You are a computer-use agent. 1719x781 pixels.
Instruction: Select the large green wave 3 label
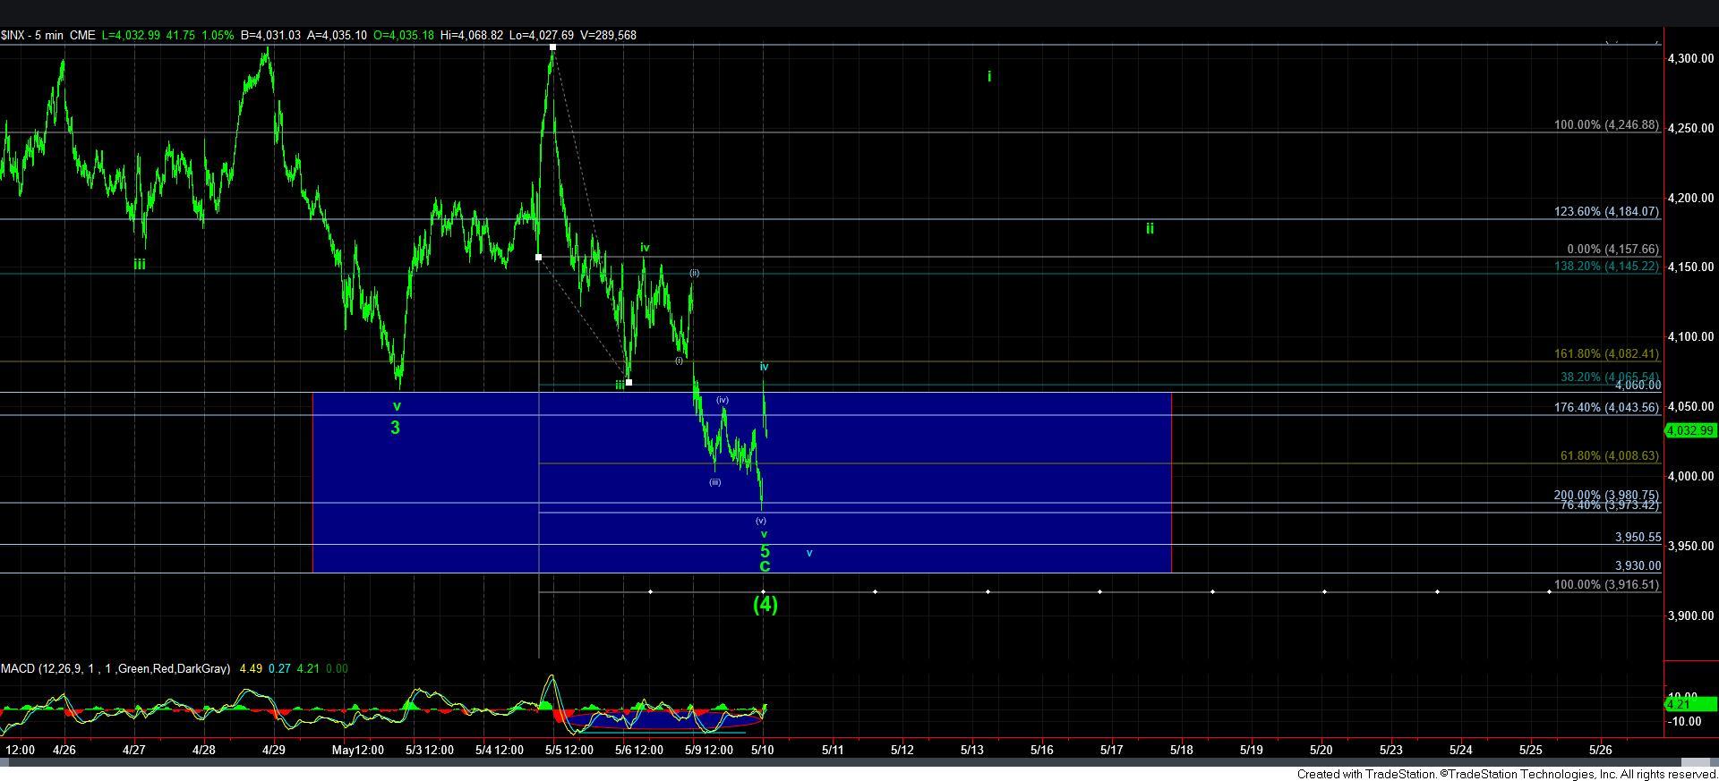coord(395,429)
